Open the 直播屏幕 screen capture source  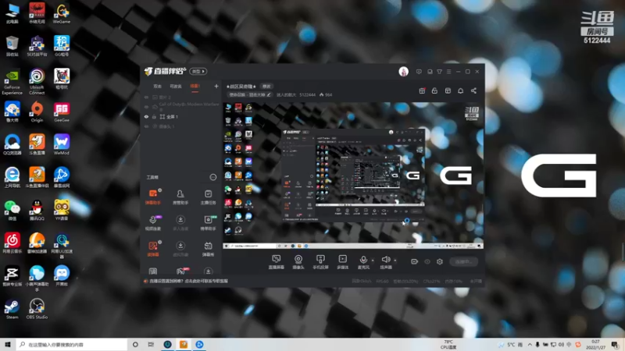(276, 262)
